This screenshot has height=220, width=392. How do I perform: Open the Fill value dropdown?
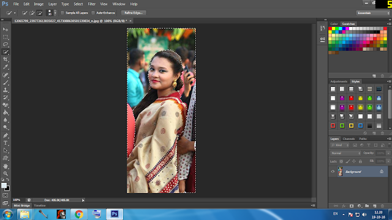(388, 161)
